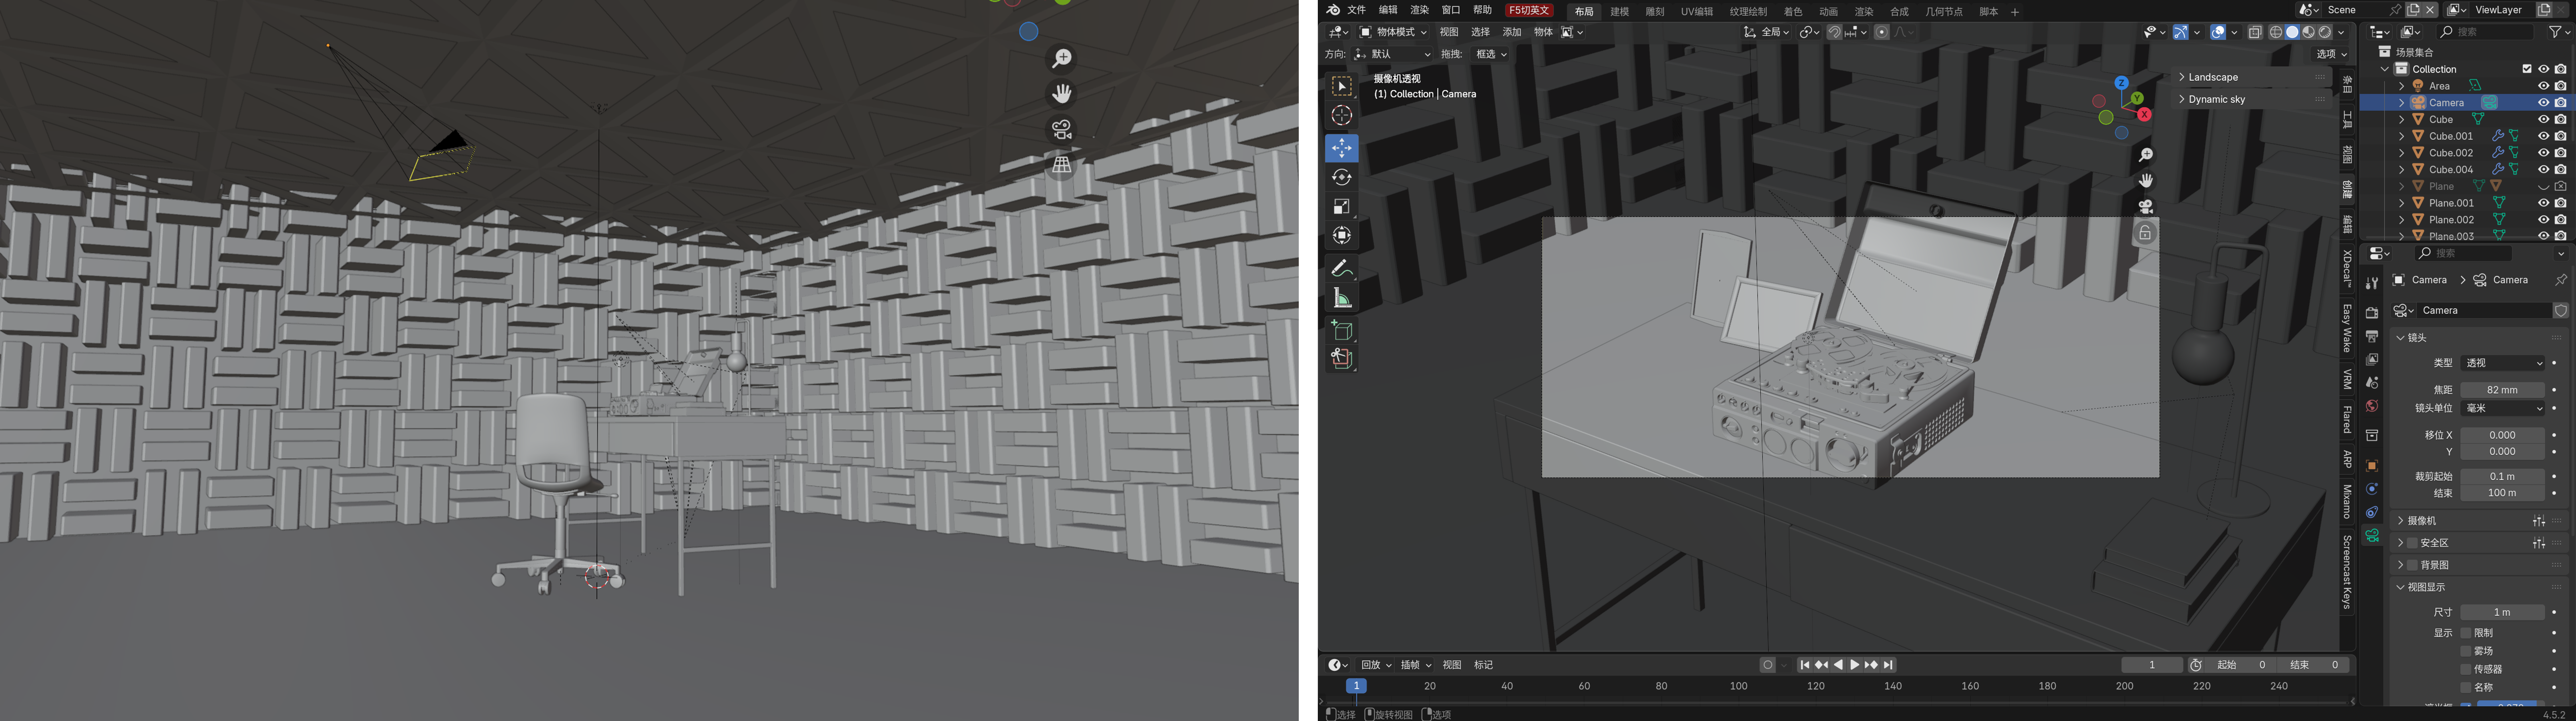Activate the Move tool
Screen dimensions: 2576x721
[x=1341, y=148]
